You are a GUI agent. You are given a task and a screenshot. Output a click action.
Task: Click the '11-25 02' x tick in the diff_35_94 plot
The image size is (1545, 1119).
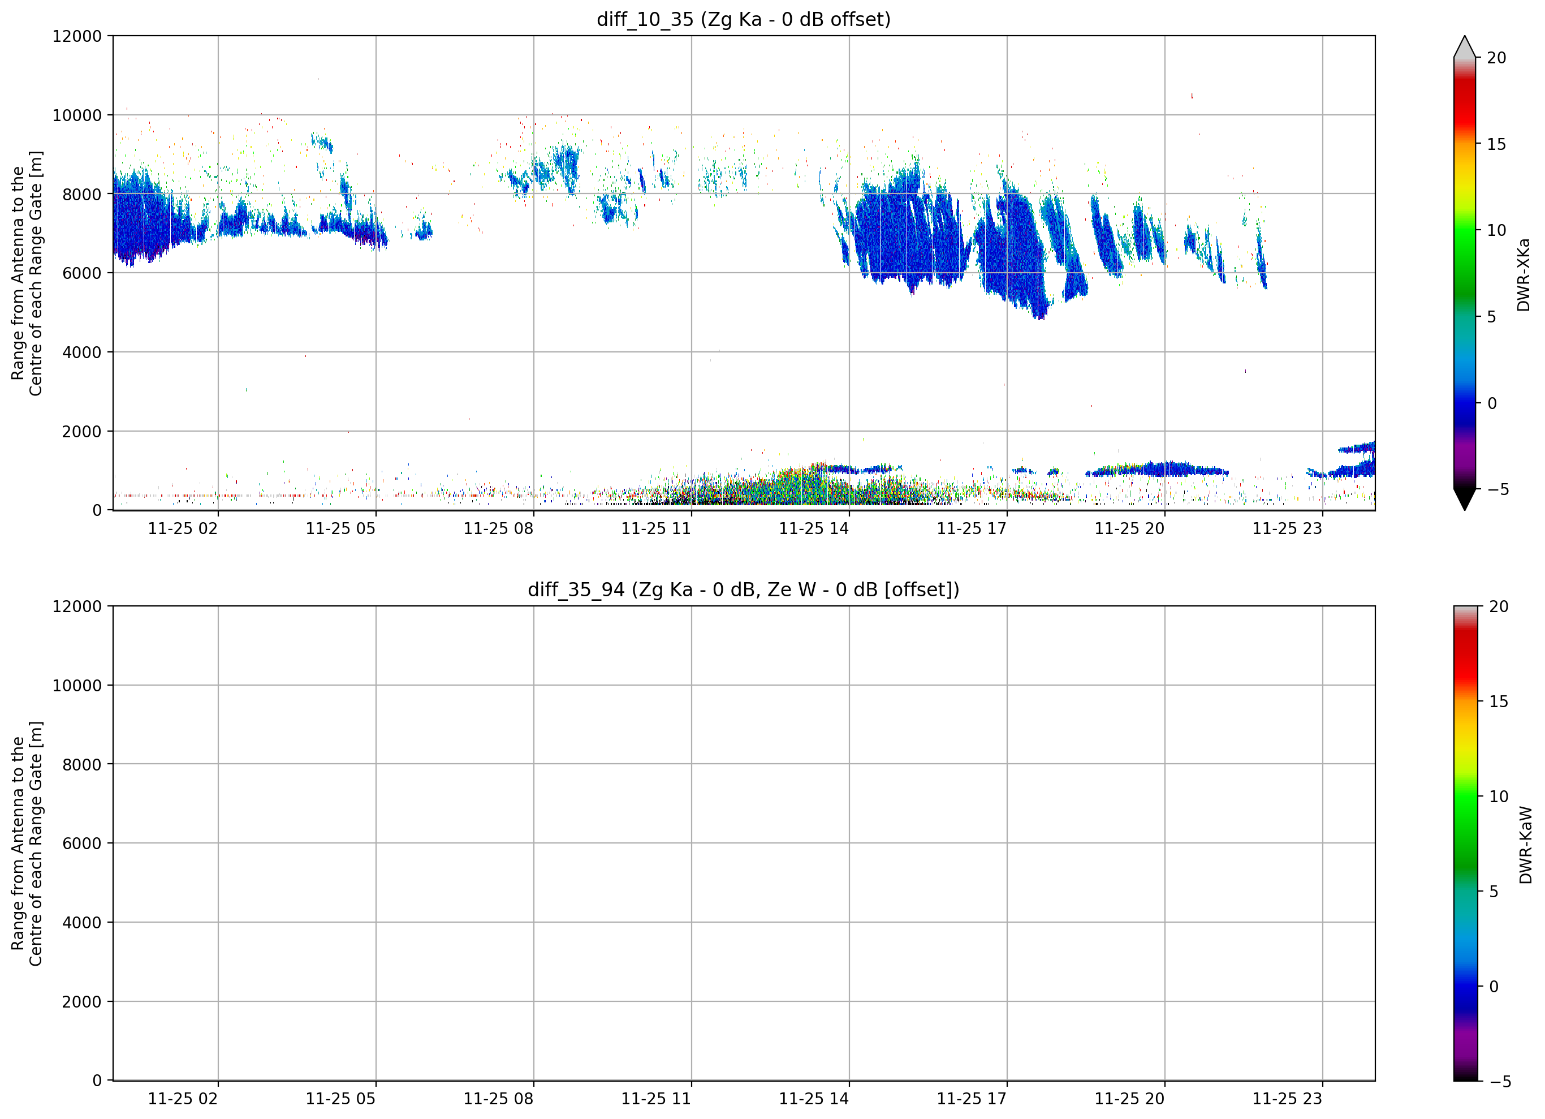tap(183, 1099)
